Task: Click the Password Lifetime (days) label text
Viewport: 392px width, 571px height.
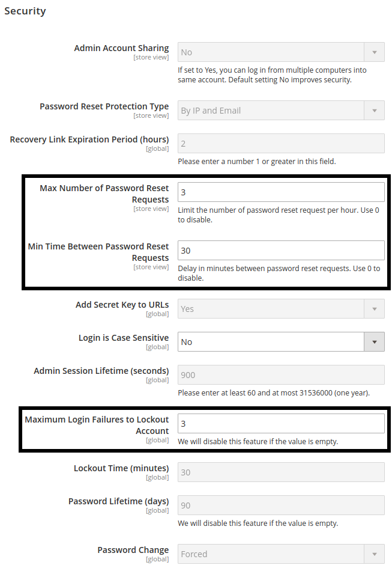Action: pyautogui.click(x=118, y=501)
